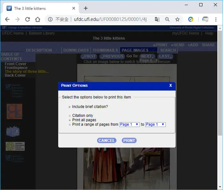
Task: Open the range start Page 1 dropdown
Action: click(129, 125)
